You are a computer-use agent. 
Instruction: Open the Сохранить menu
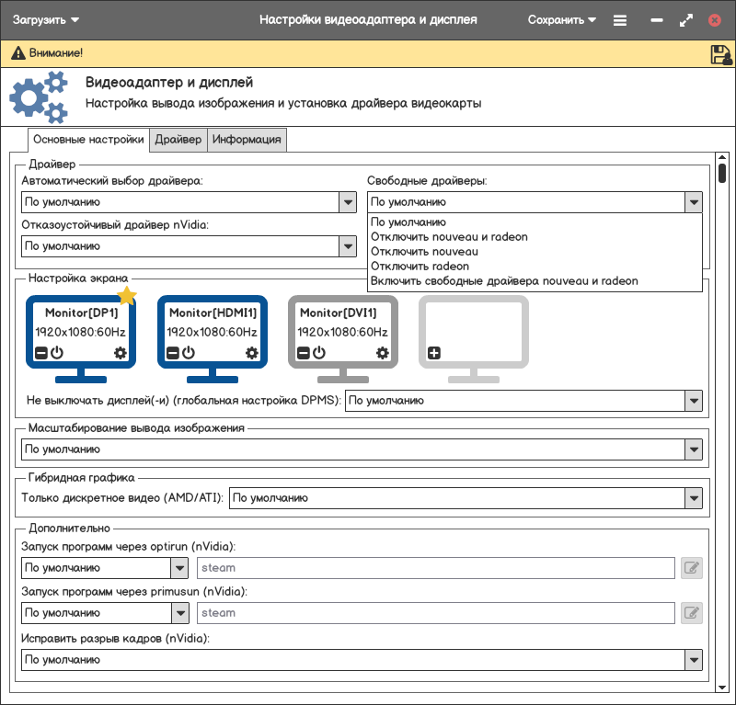561,19
